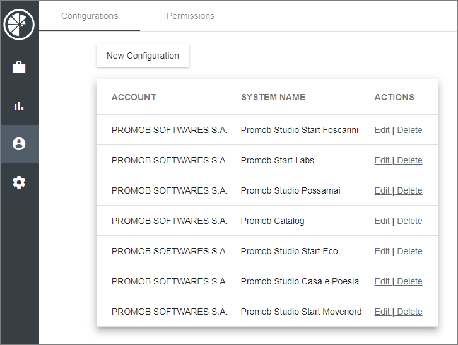Switch to the Permissions tab
The height and width of the screenshot is (345, 458).
[190, 16]
